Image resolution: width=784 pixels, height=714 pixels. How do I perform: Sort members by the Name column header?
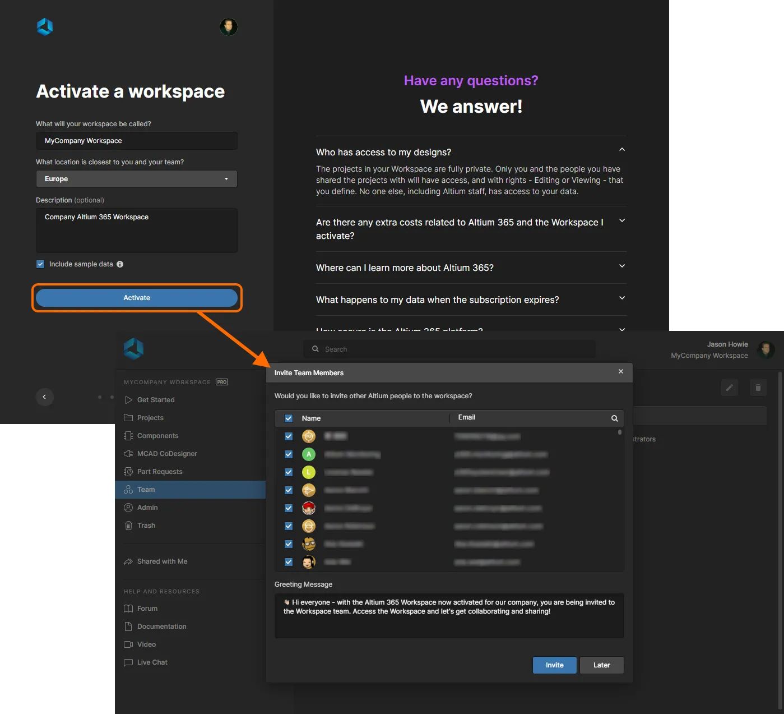311,418
